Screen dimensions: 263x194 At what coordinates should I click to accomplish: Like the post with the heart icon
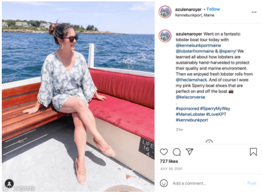pos(164,152)
